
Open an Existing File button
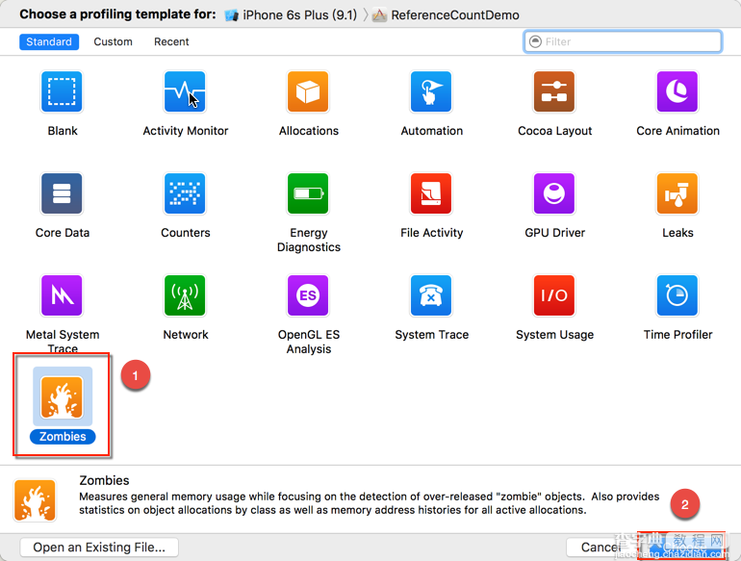[99, 548]
